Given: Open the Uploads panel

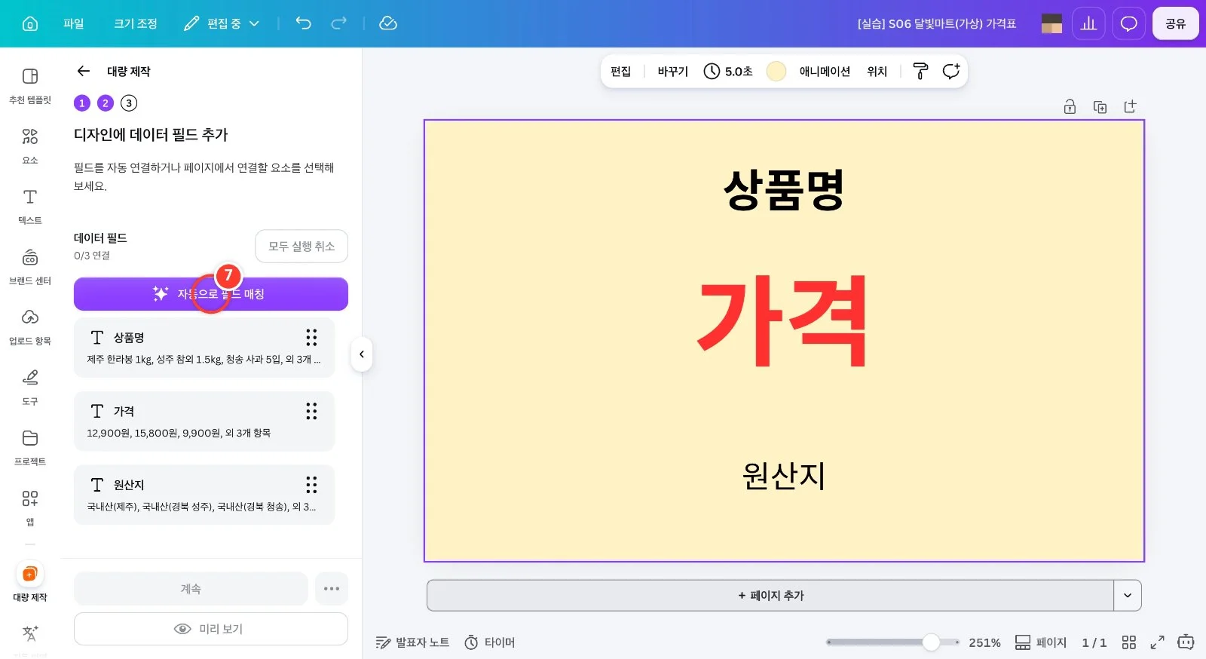Looking at the screenshot, I should point(30,327).
